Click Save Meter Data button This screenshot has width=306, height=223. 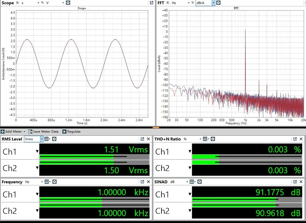[x=43, y=132]
